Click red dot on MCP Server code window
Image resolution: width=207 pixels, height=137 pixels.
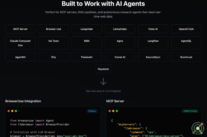tap(109, 111)
